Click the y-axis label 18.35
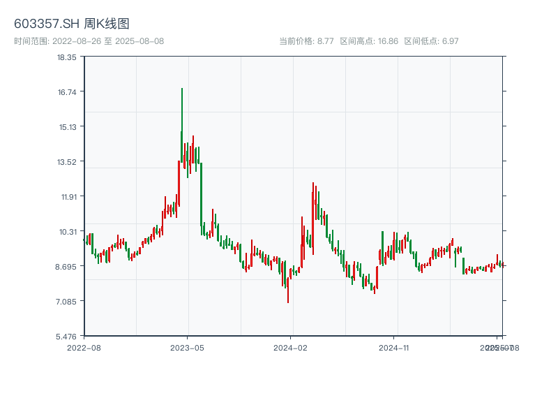 (67, 57)
